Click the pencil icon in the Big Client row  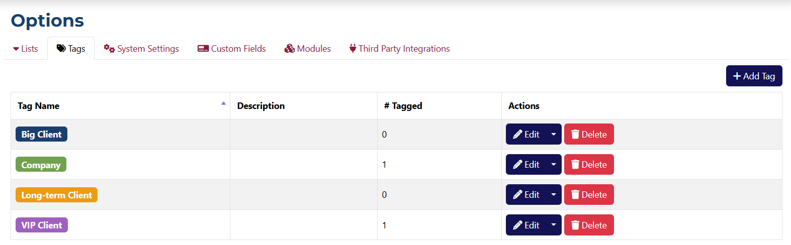(x=517, y=135)
